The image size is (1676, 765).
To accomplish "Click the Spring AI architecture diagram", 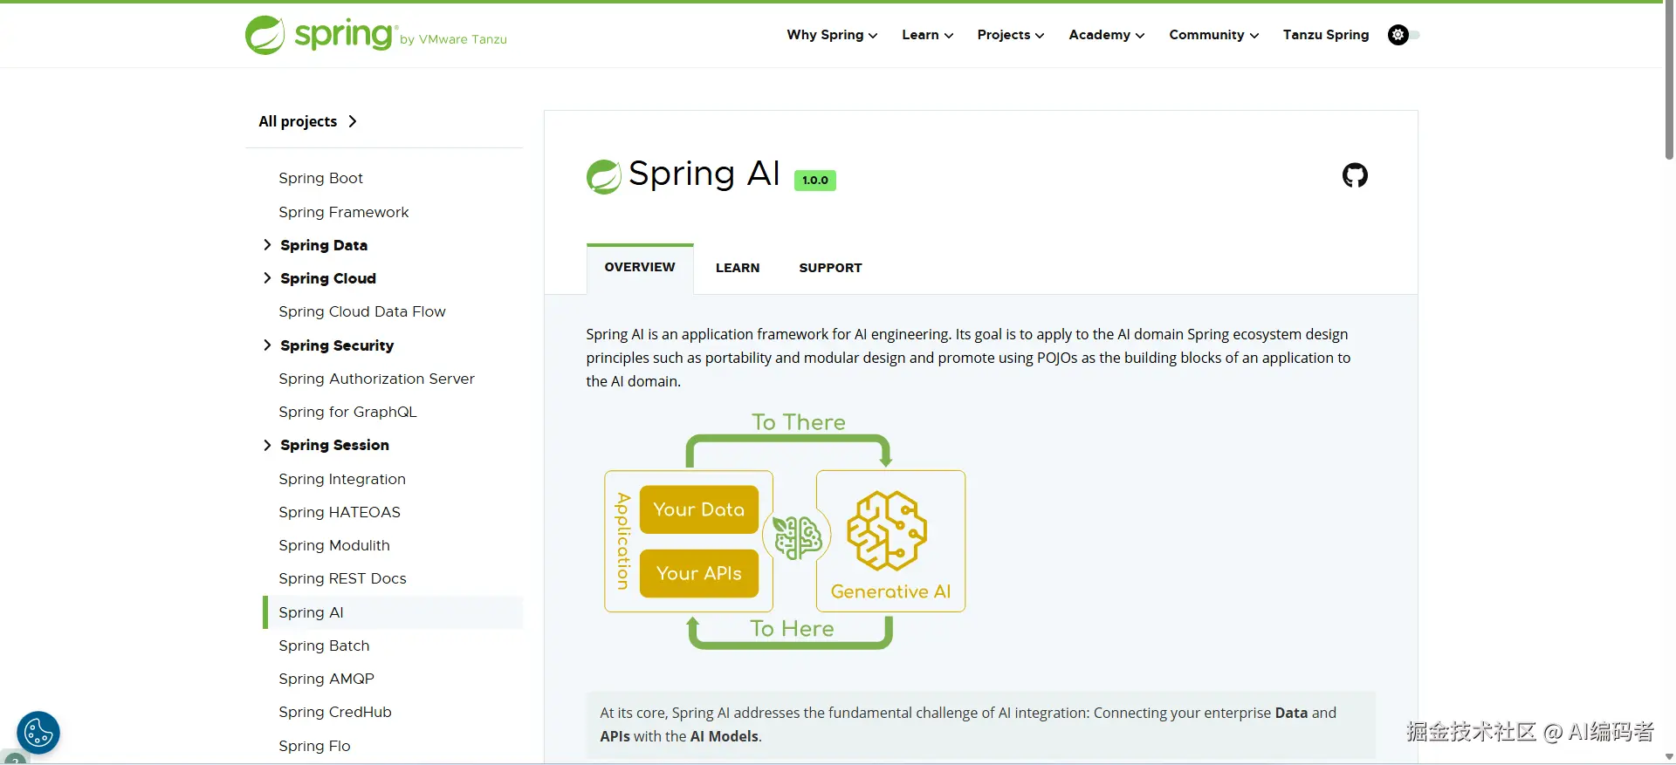I will click(785, 529).
